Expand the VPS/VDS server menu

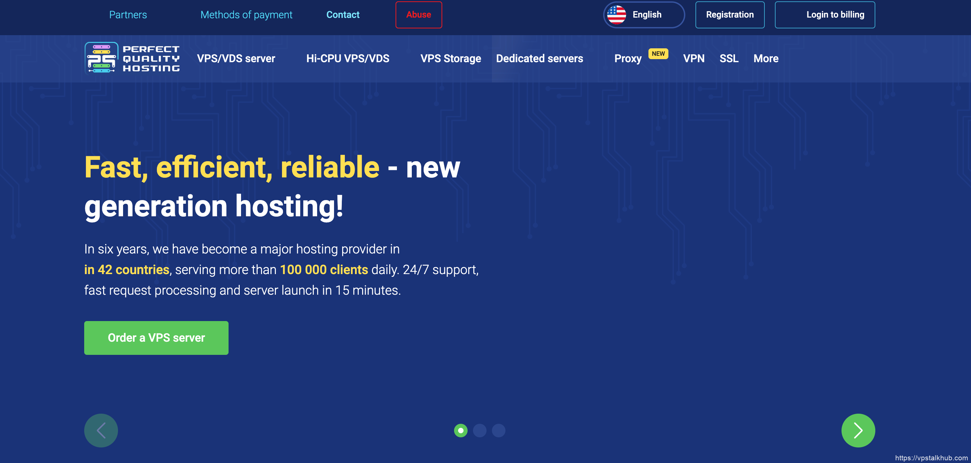236,58
